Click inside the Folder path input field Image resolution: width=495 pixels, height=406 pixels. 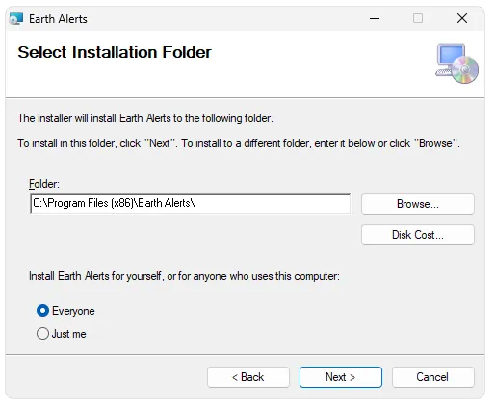tap(191, 204)
